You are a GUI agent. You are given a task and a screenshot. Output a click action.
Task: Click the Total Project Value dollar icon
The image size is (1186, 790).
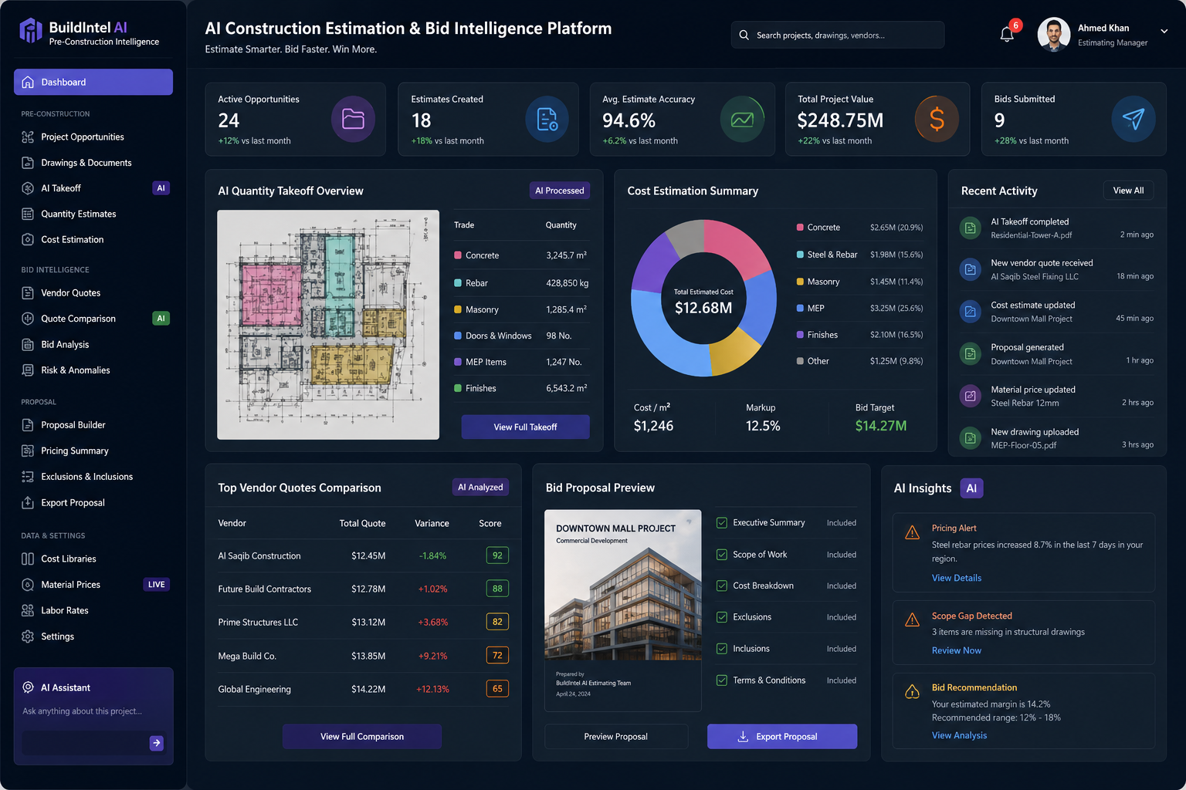pos(937,119)
